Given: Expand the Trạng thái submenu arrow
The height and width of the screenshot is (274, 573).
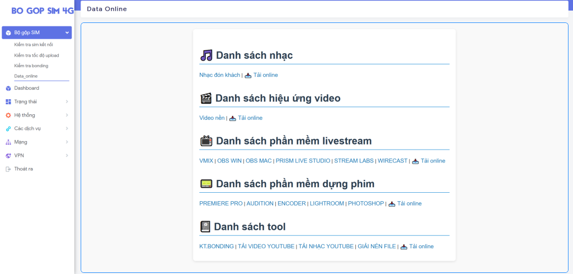Looking at the screenshot, I should pyautogui.click(x=67, y=101).
